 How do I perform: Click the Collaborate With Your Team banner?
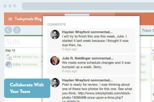coord(27,88)
